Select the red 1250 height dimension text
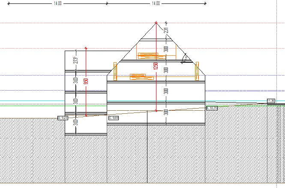The image size is (285, 188). (x=156, y=67)
